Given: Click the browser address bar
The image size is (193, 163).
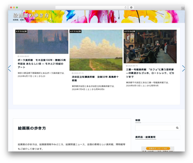Looking at the screenshot, I should tap(91, 8).
